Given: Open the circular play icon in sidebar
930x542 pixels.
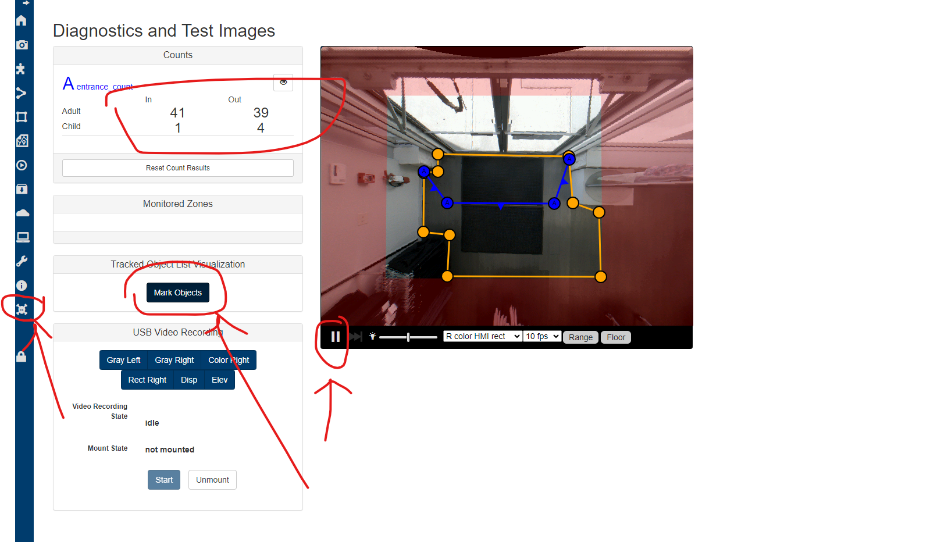Looking at the screenshot, I should tap(22, 165).
